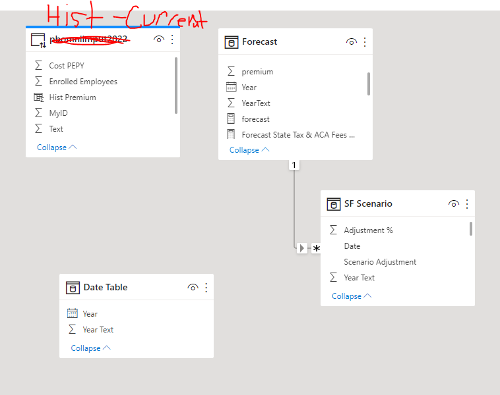
Task: Click the Date Table header icon
Action: pos(73,288)
